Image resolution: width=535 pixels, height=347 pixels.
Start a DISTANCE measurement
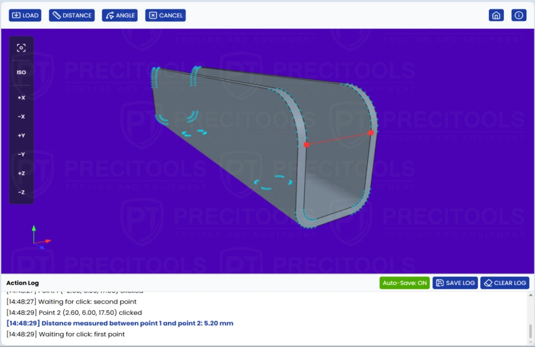(x=72, y=15)
